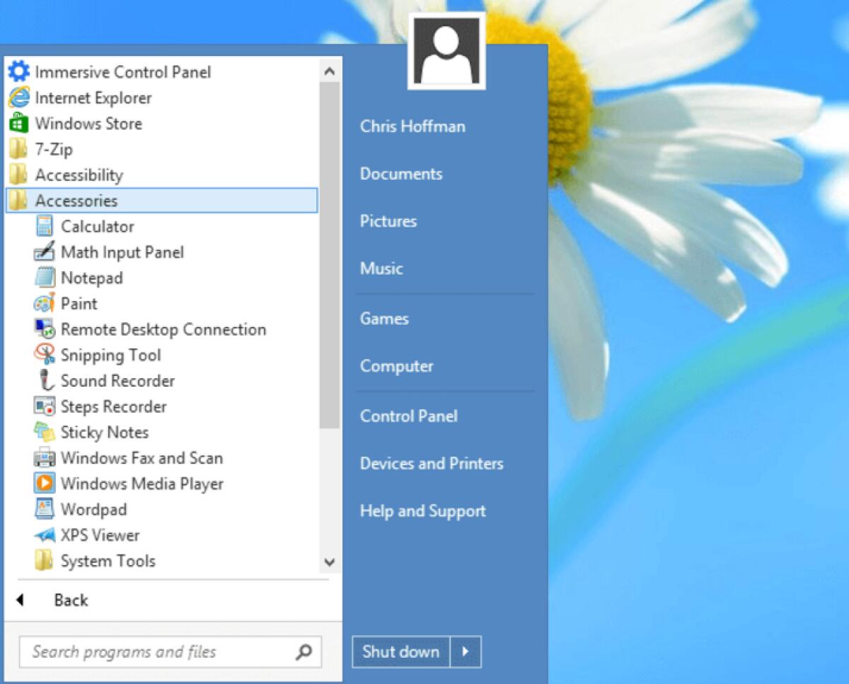Open Windows Media Player
Viewport: 849px width, 684px height.
coord(141,484)
